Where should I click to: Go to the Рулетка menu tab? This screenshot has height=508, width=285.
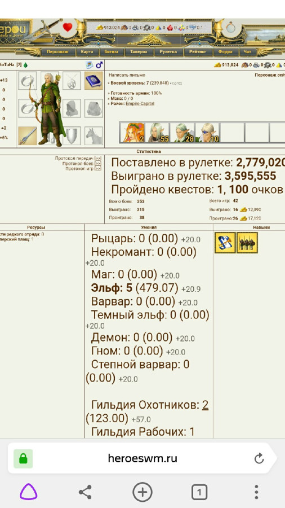point(168,52)
